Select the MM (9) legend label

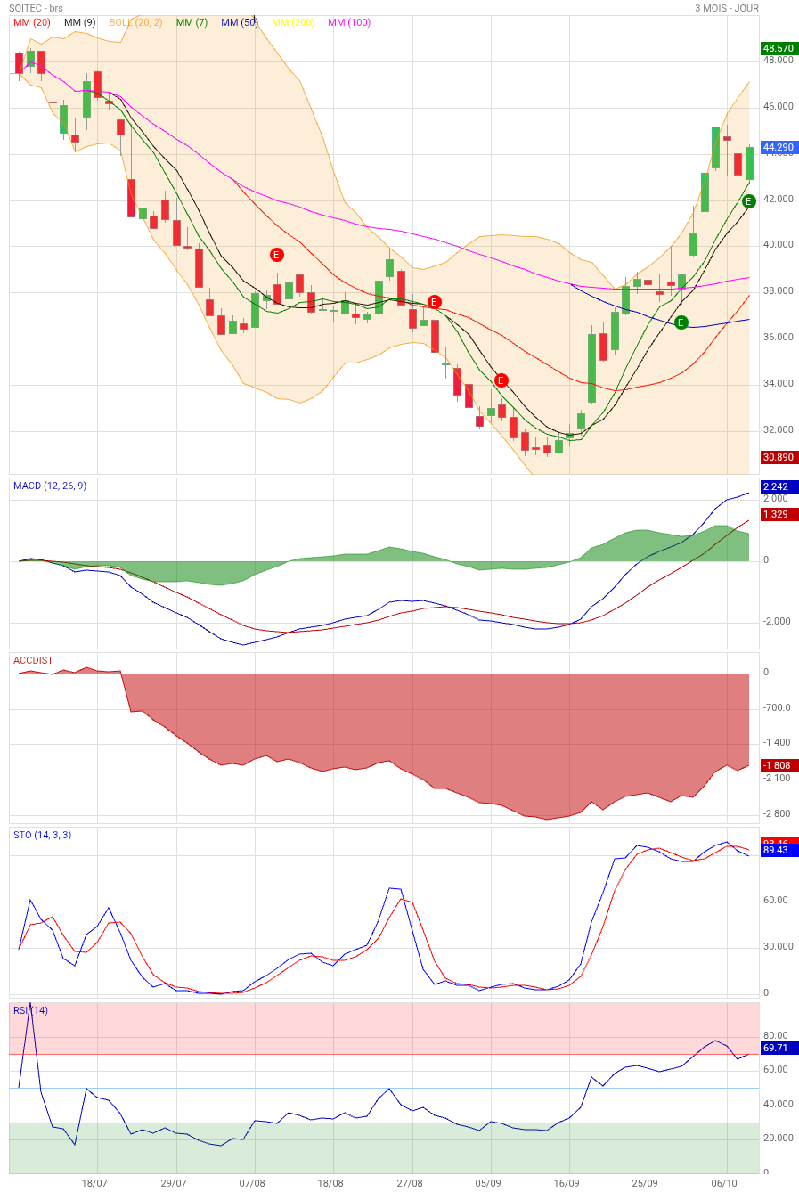click(x=80, y=22)
